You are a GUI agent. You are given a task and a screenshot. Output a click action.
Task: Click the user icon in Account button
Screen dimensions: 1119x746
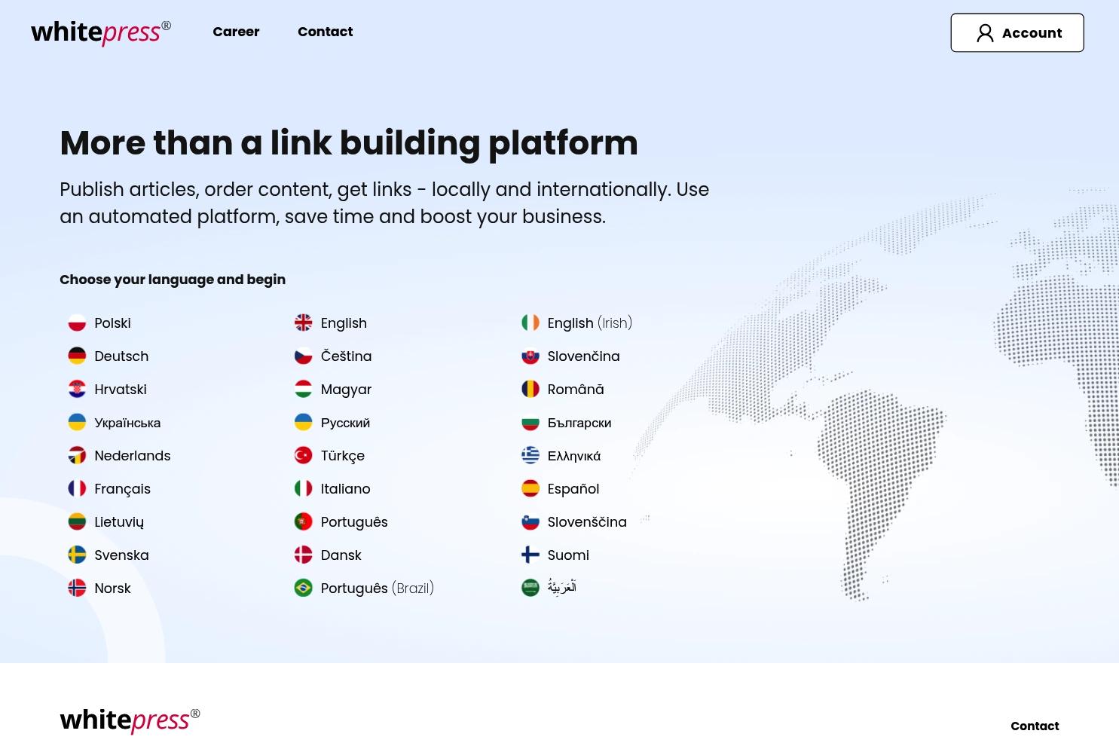click(985, 33)
